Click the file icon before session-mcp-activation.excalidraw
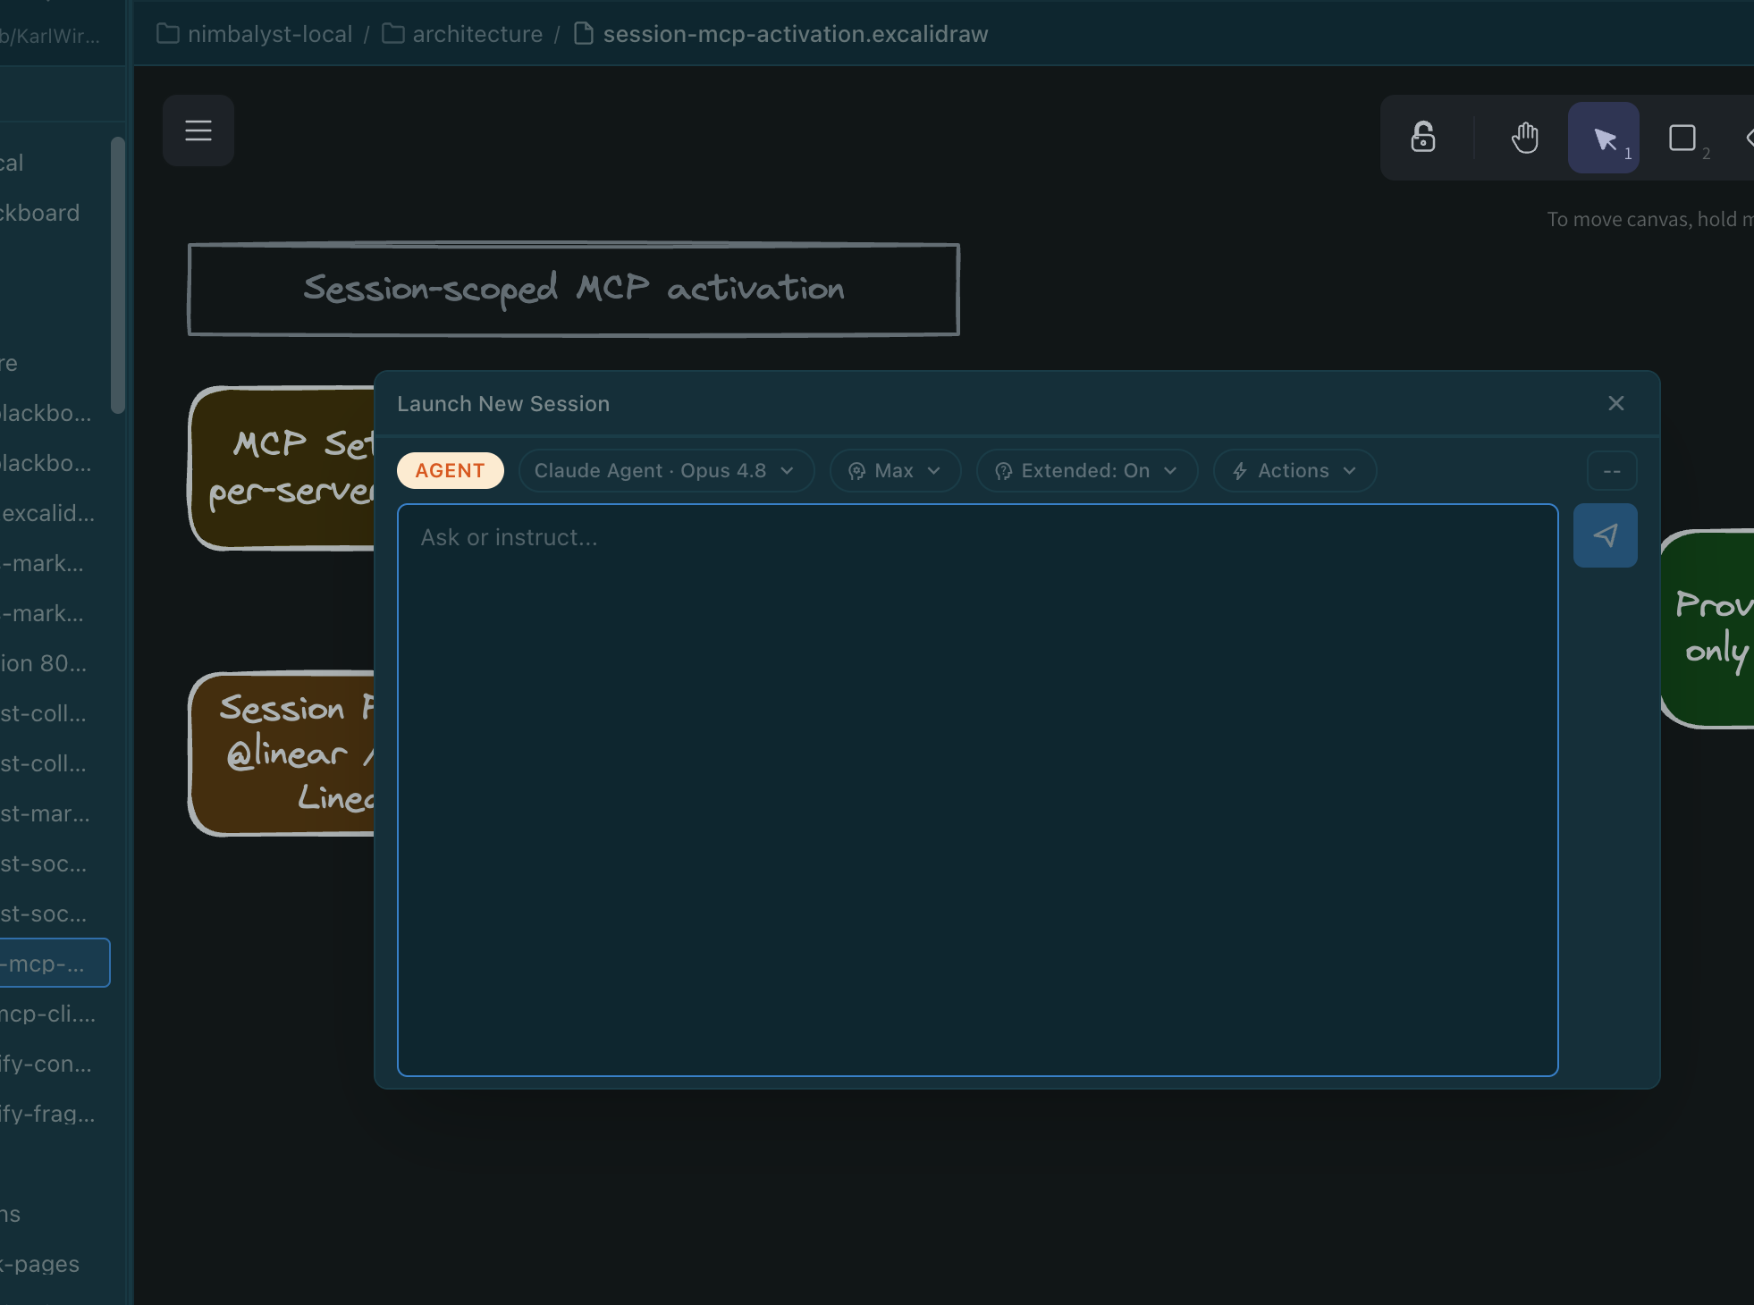This screenshot has width=1754, height=1305. tap(584, 33)
